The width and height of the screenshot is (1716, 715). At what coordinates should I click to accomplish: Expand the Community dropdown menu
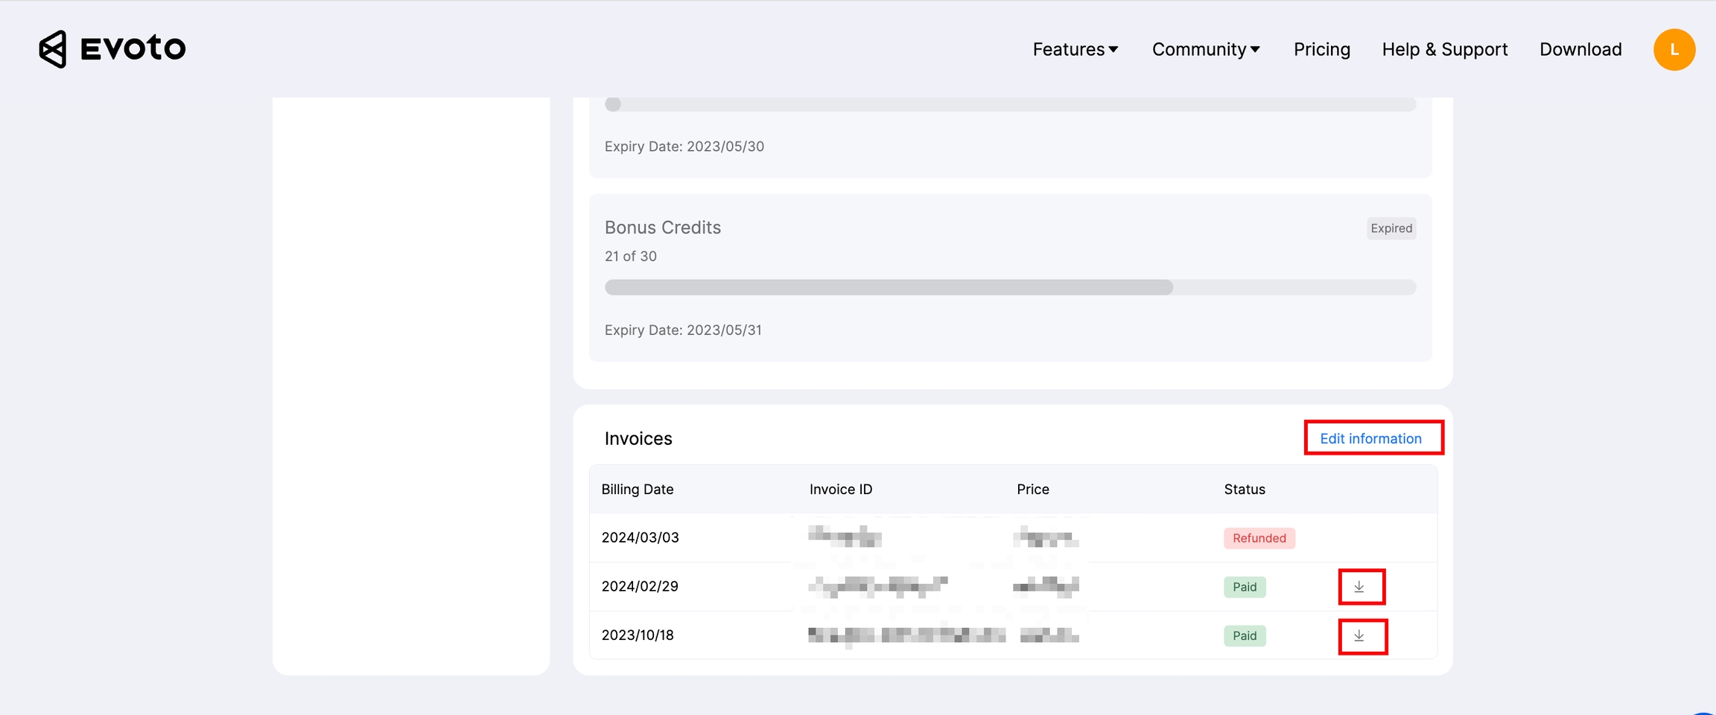pyautogui.click(x=1205, y=50)
